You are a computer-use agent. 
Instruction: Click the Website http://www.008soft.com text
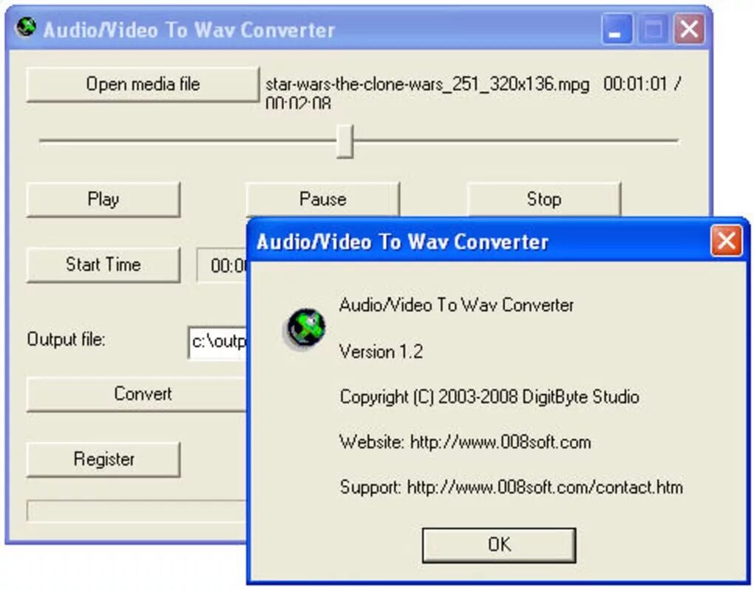click(465, 442)
